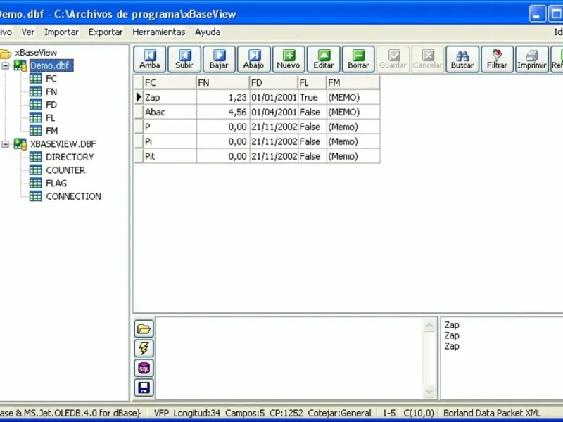Image resolution: width=563 pixels, height=422 pixels.
Task: Collapse the XBASEVIEW.DBF tree node
Action: pos(6,144)
